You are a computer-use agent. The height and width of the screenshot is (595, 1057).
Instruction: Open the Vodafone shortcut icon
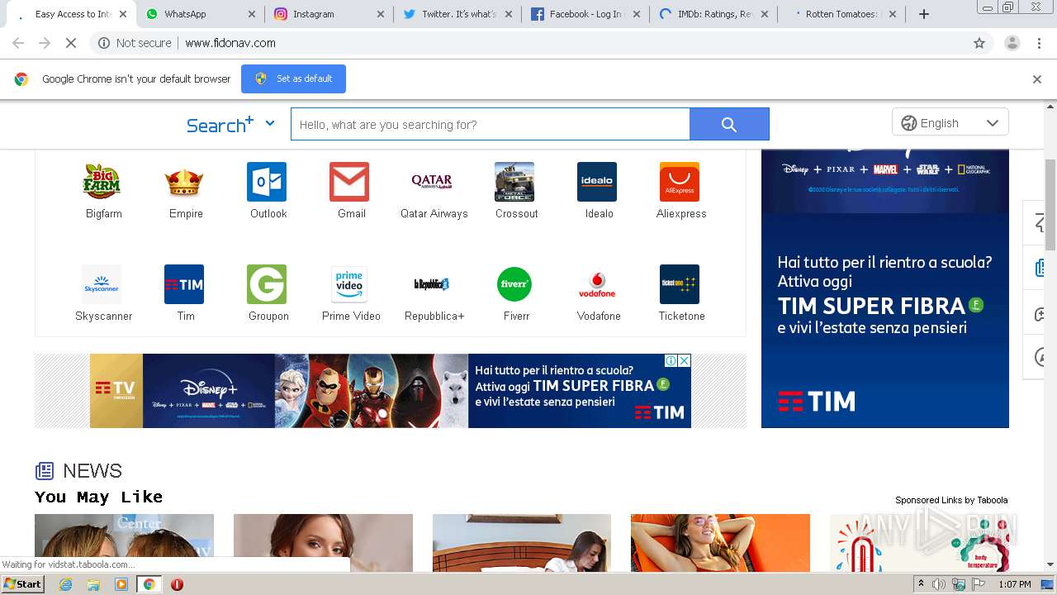pyautogui.click(x=597, y=284)
